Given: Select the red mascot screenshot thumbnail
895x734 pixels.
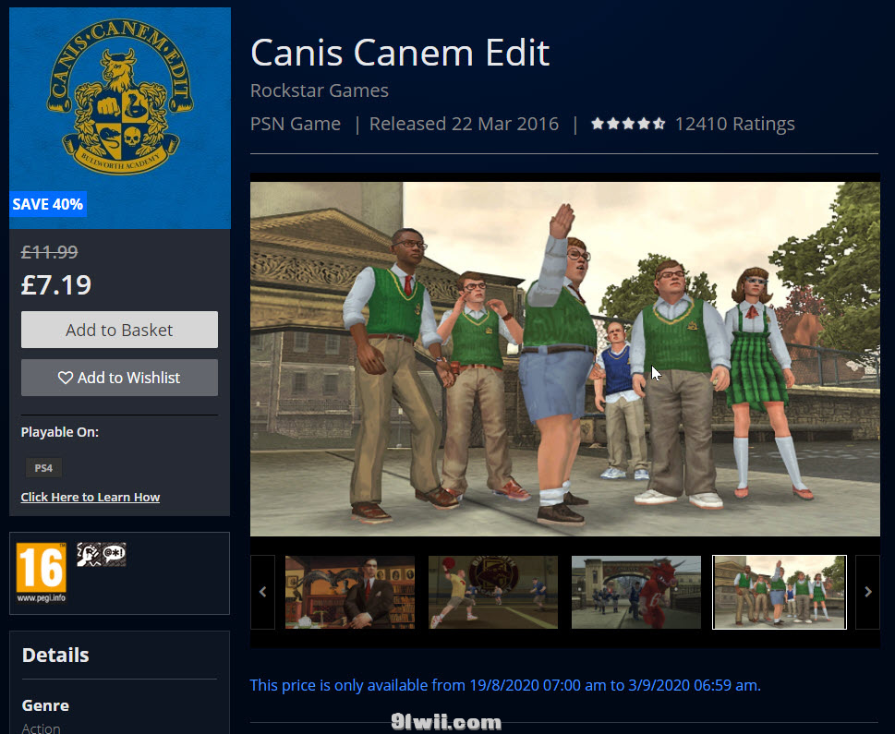Looking at the screenshot, I should coord(636,592).
